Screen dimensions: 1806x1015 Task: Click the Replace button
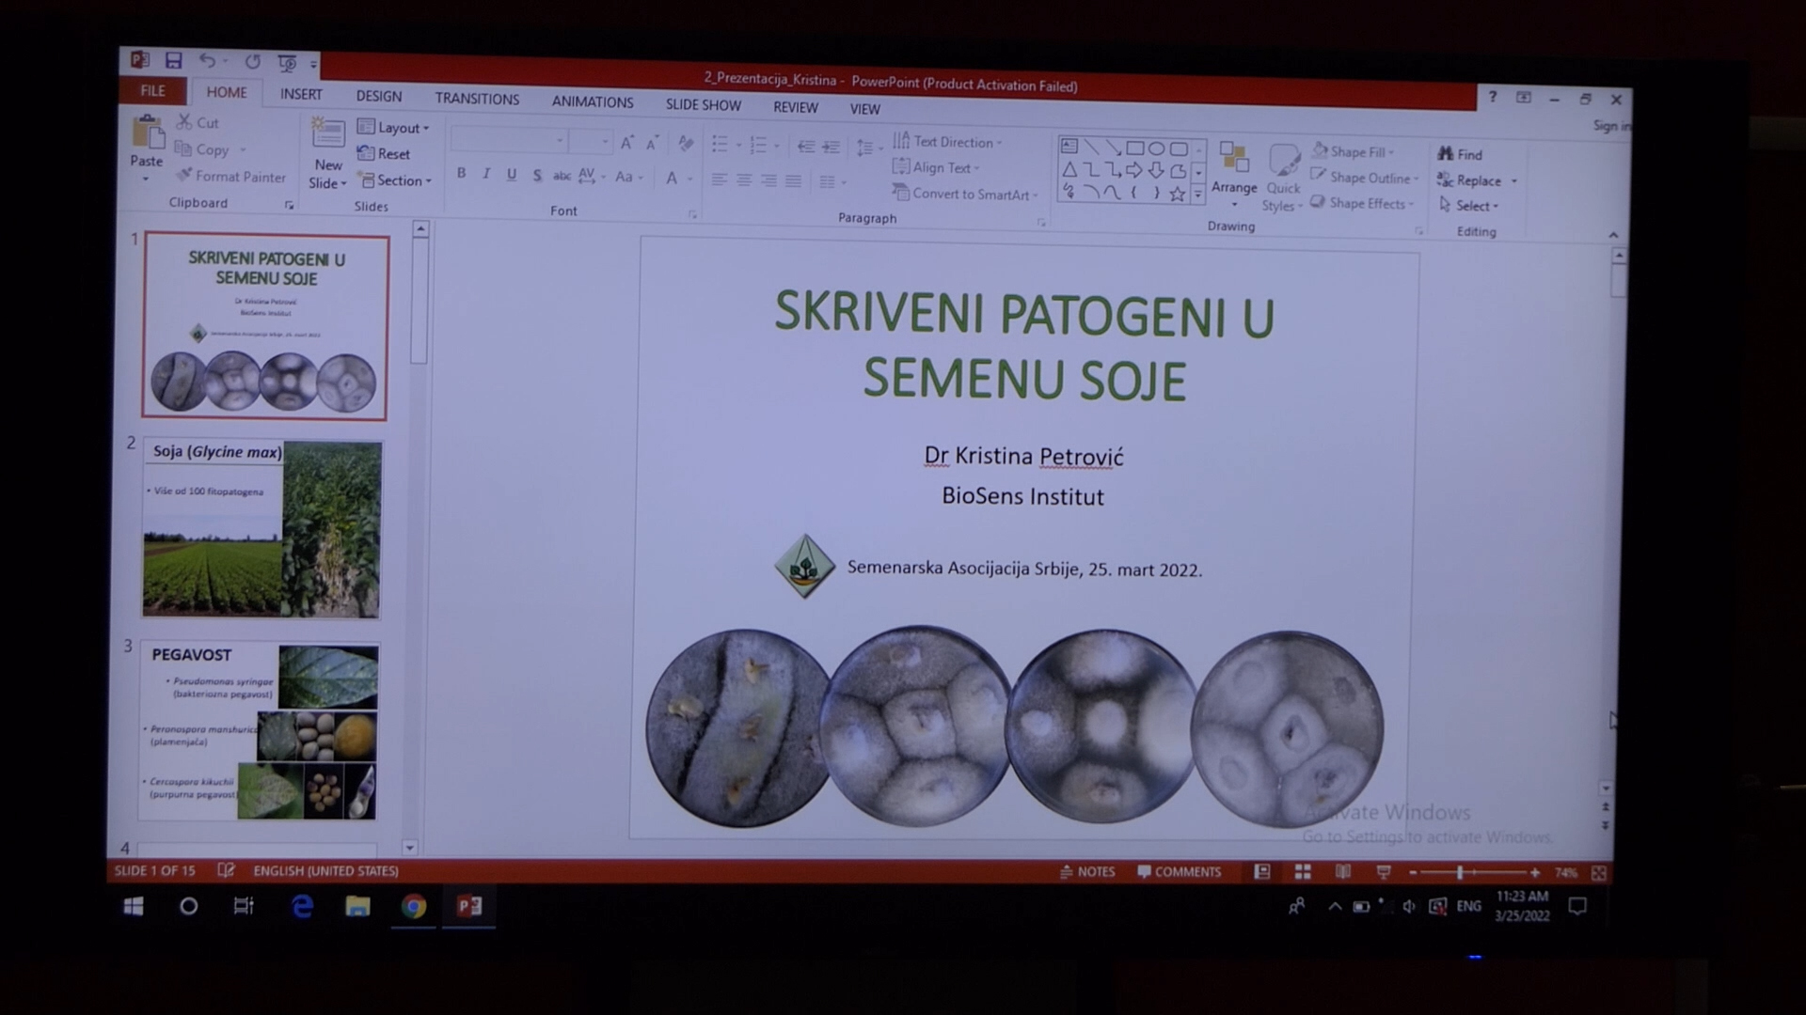click(1477, 180)
